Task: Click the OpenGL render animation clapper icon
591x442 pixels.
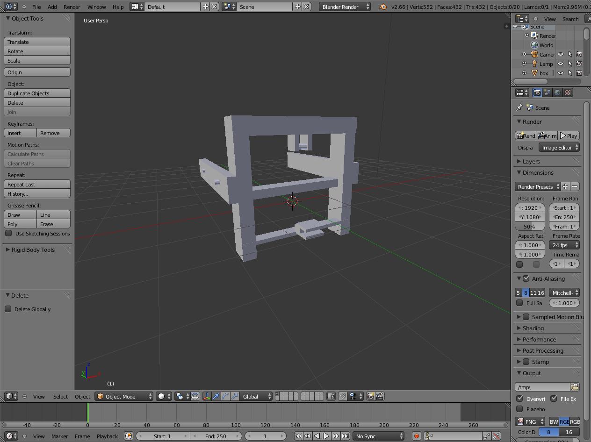Action: click(x=380, y=396)
